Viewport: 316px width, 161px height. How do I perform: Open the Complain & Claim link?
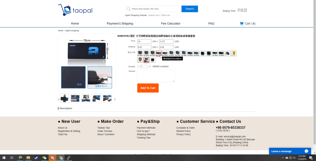pyautogui.click(x=185, y=128)
